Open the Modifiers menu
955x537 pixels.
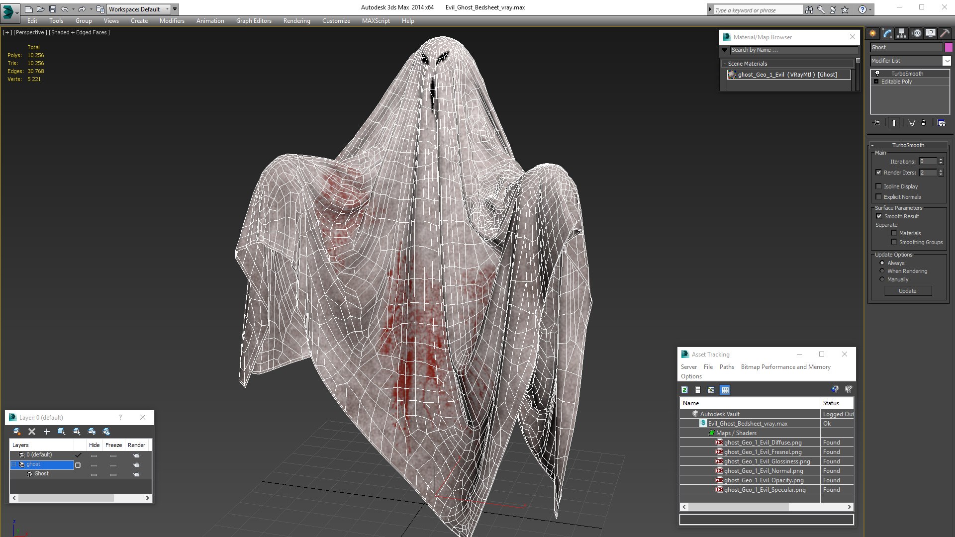(172, 21)
